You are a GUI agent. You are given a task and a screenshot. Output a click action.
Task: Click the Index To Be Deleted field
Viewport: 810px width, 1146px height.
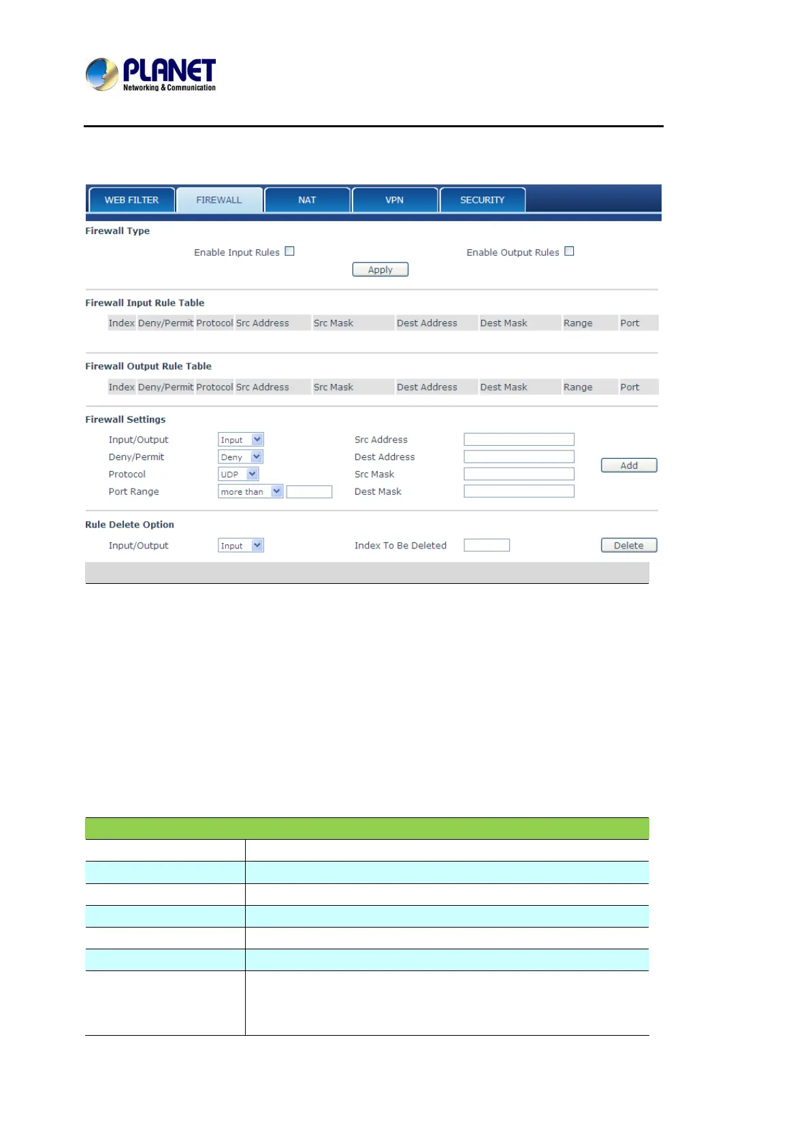487,545
